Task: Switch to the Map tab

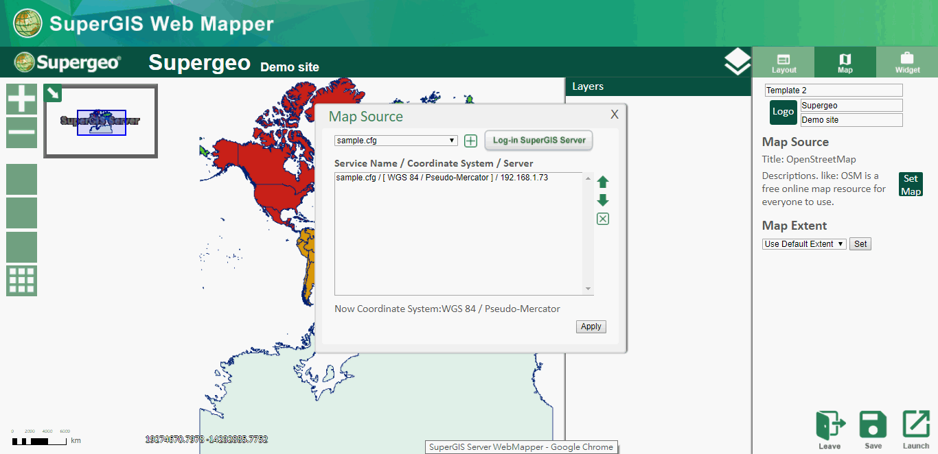Action: pos(845,62)
